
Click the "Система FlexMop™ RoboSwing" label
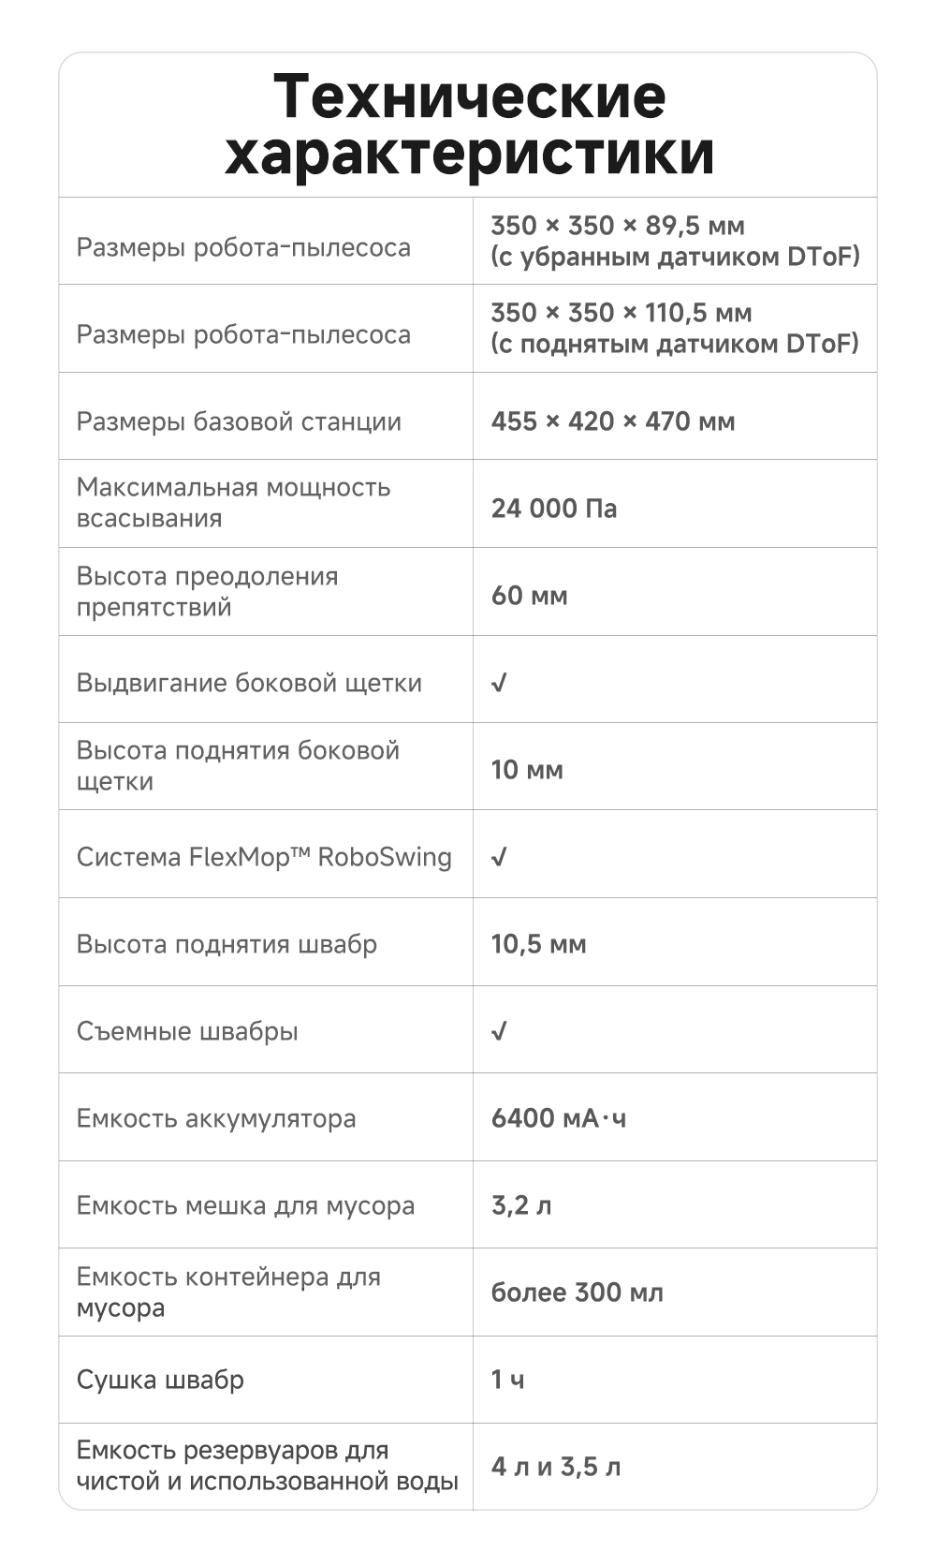pyautogui.click(x=264, y=857)
